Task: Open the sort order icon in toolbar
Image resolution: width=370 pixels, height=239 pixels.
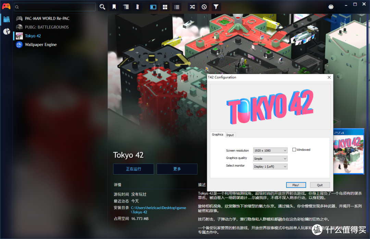Action: coord(138,7)
